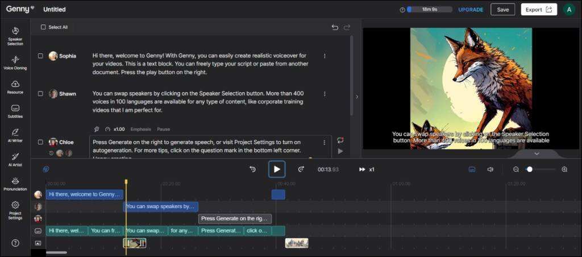Change the x1 playback speed setting

point(367,169)
